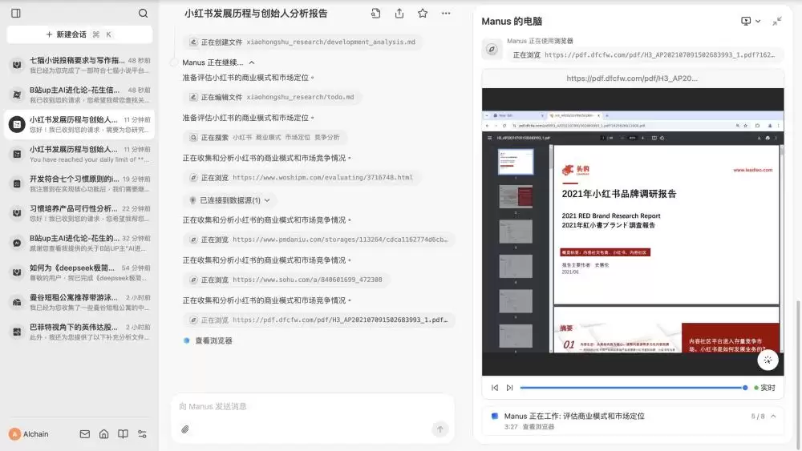Open the '巴菲特视角下的英伟达股...' conversation

pos(79,332)
